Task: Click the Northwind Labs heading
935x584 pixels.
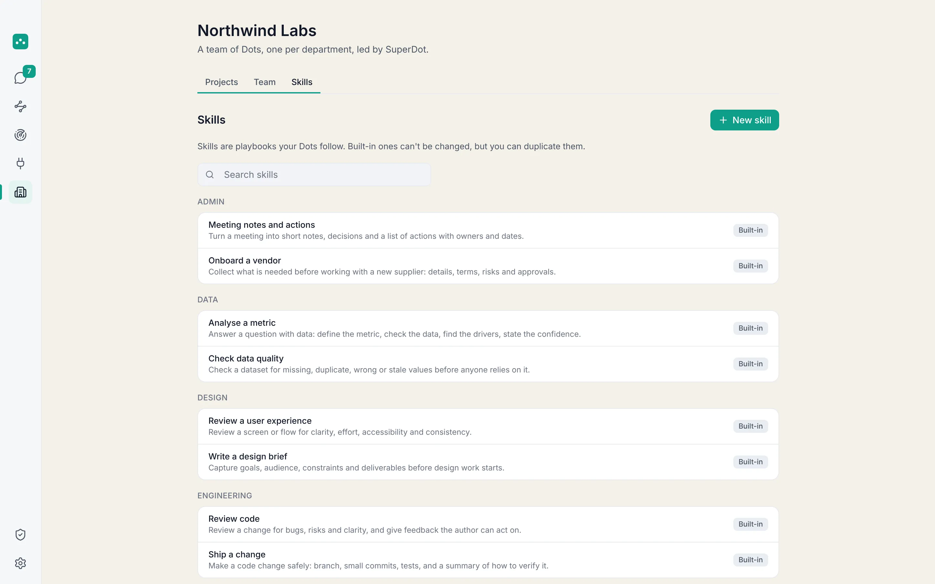Action: pos(257,30)
